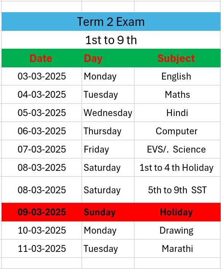Screen dimensions: 221x269
Task: Select the Term 2 Exam title cell
Action: (x=111, y=21)
